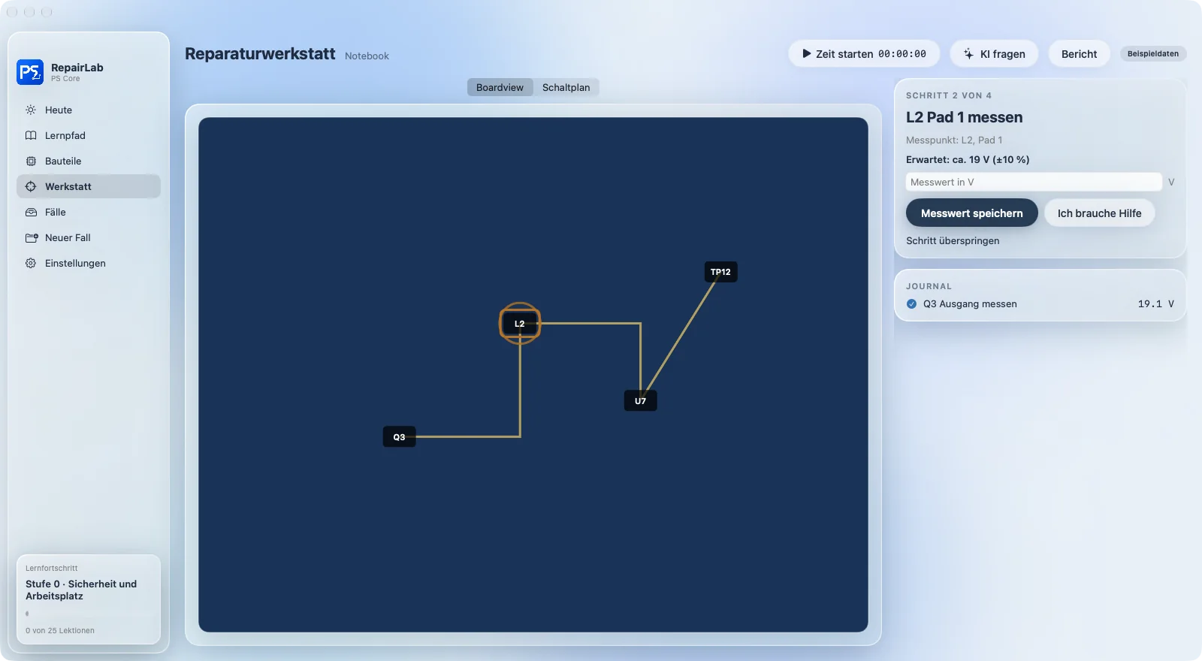Click the book icon beside Lernpfad
Screen dimensions: 1202x661
[31, 135]
